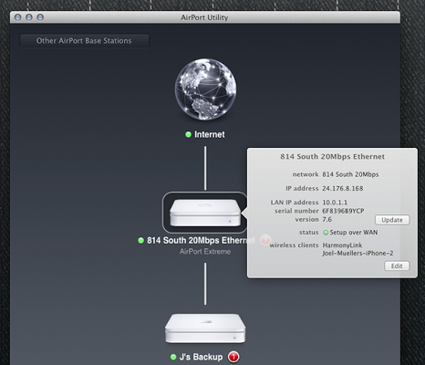Viewport: 425px width, 365px height.
Task: Click the Joel-Muellers-iPhone-2 wireless client entry
Action: [x=358, y=253]
